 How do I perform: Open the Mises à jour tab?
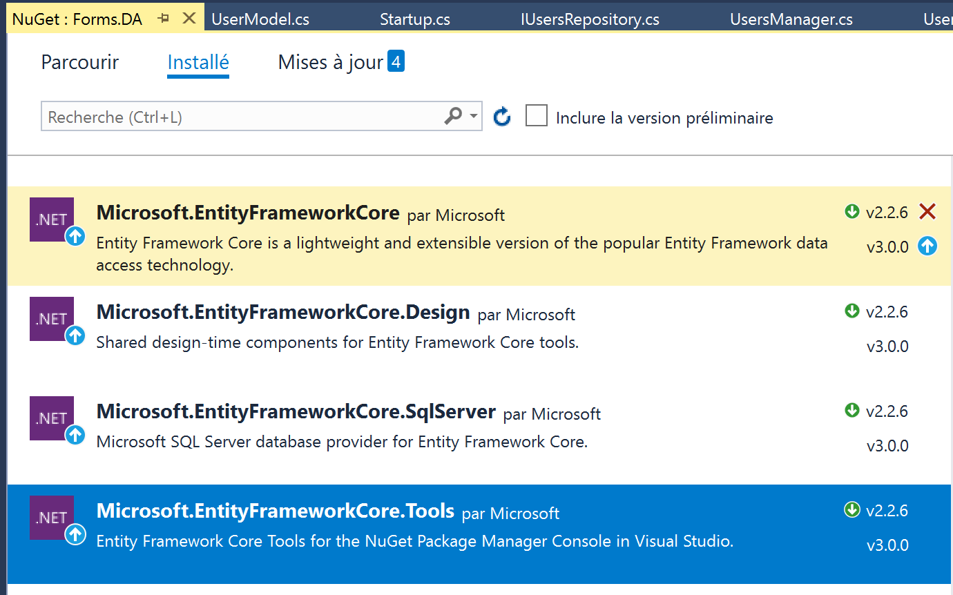(331, 62)
